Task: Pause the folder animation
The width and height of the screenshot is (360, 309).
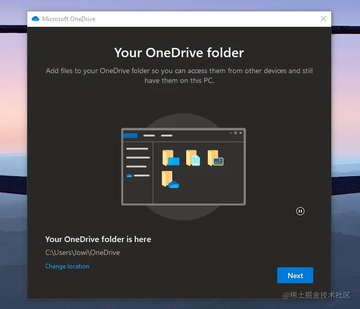Action: click(x=300, y=211)
